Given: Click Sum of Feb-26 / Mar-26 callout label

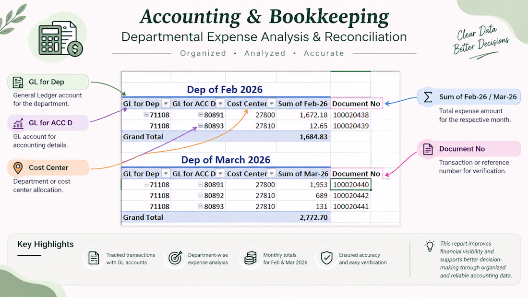Looking at the screenshot, I should tap(478, 97).
